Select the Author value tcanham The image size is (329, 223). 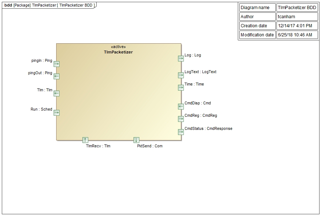point(286,16)
